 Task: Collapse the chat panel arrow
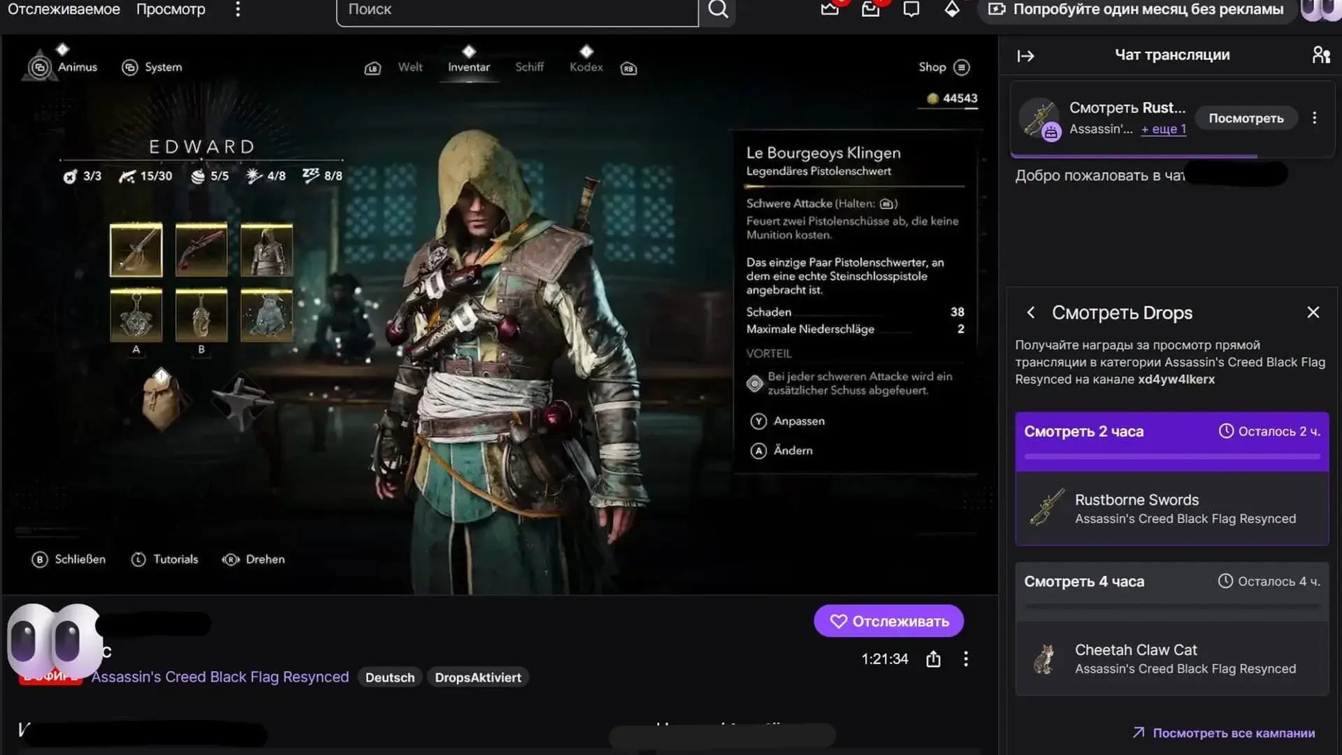tap(1025, 56)
